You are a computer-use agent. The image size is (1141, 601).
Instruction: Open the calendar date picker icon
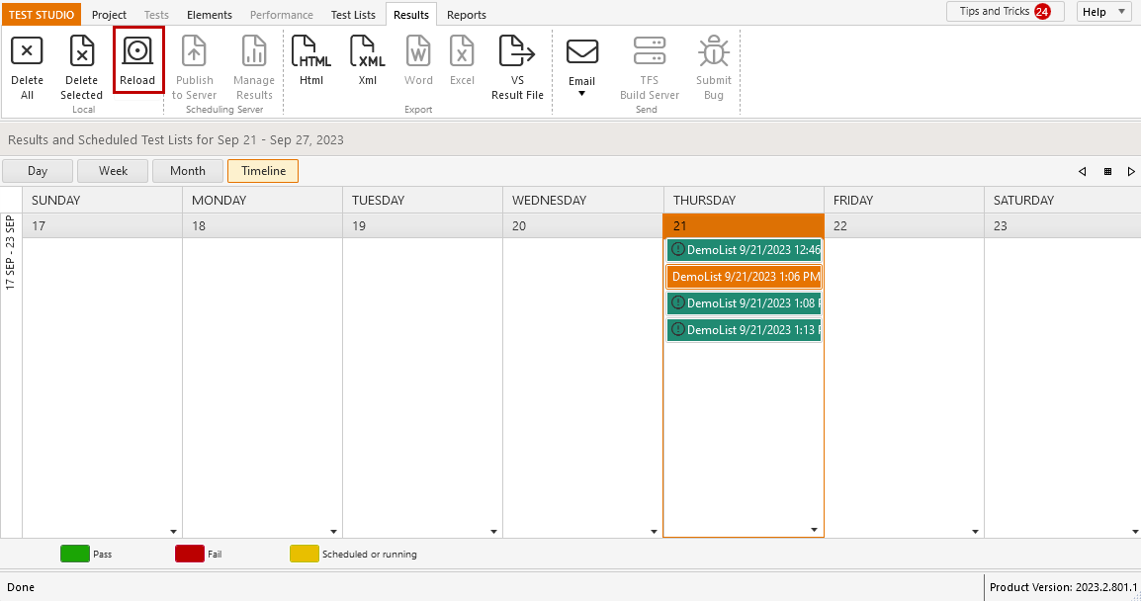pos(1107,172)
